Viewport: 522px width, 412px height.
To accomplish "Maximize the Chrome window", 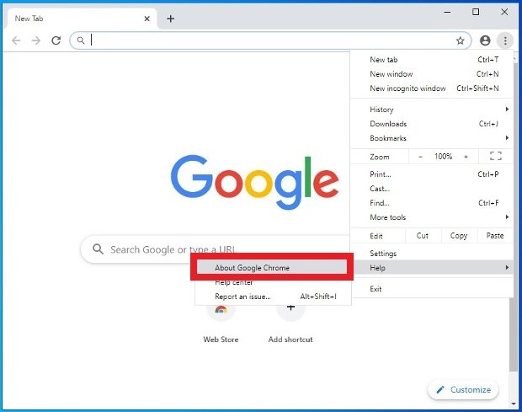I will 476,12.
